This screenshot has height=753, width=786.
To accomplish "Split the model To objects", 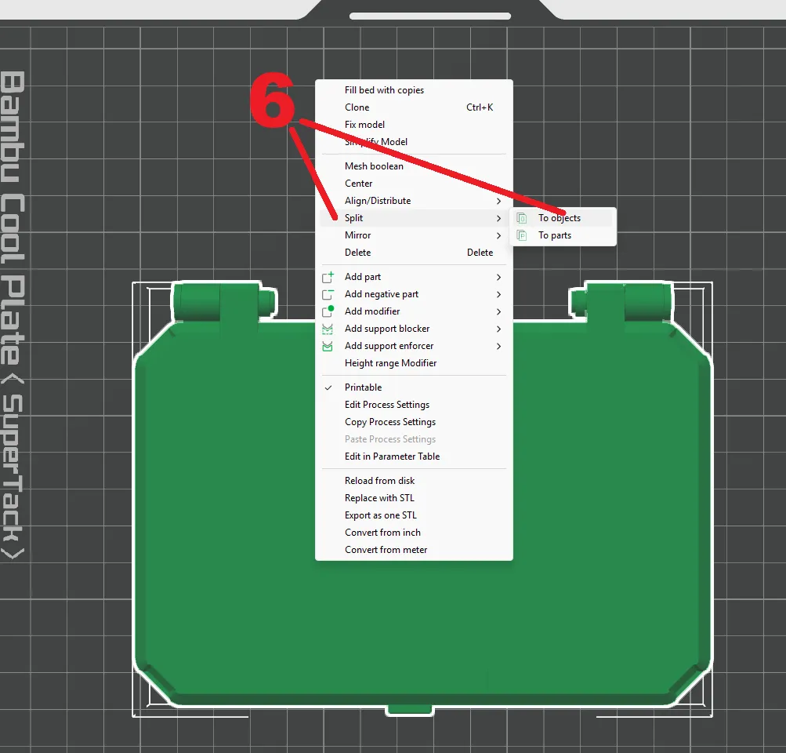I will (x=563, y=218).
